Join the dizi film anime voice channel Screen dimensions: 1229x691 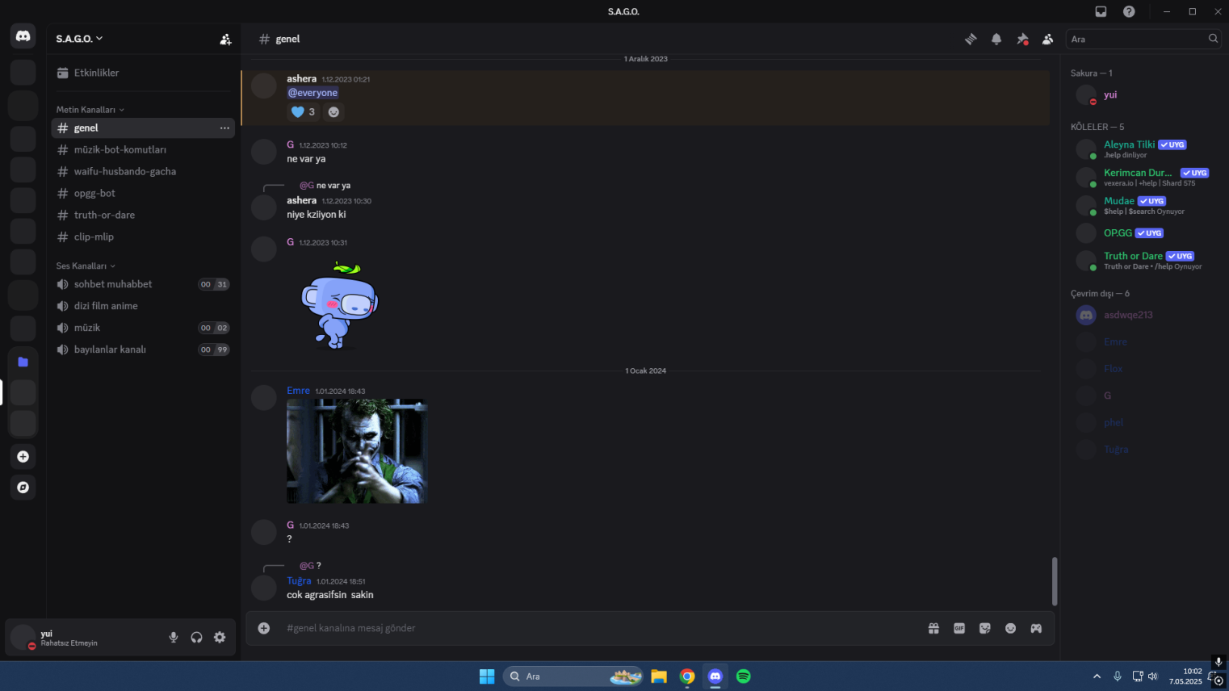(143, 306)
